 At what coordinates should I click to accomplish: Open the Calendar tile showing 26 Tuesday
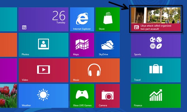pyautogui.click(x=44, y=19)
